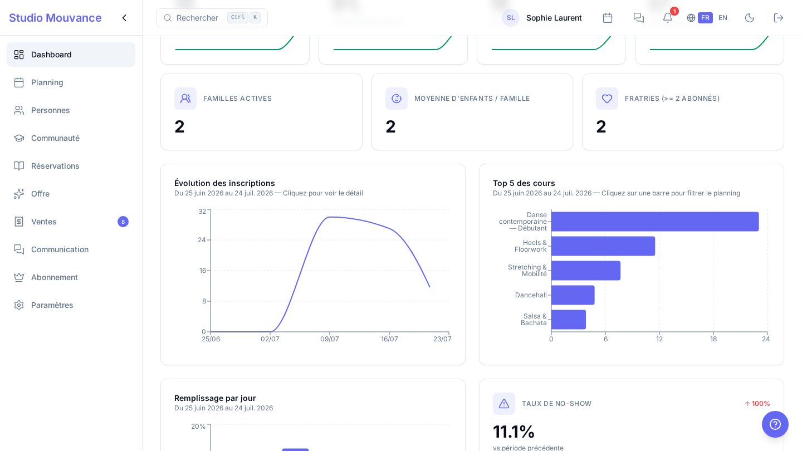Screen dimensions: 802x451
Task: Go to the Planning section
Action: pyautogui.click(x=71, y=82)
